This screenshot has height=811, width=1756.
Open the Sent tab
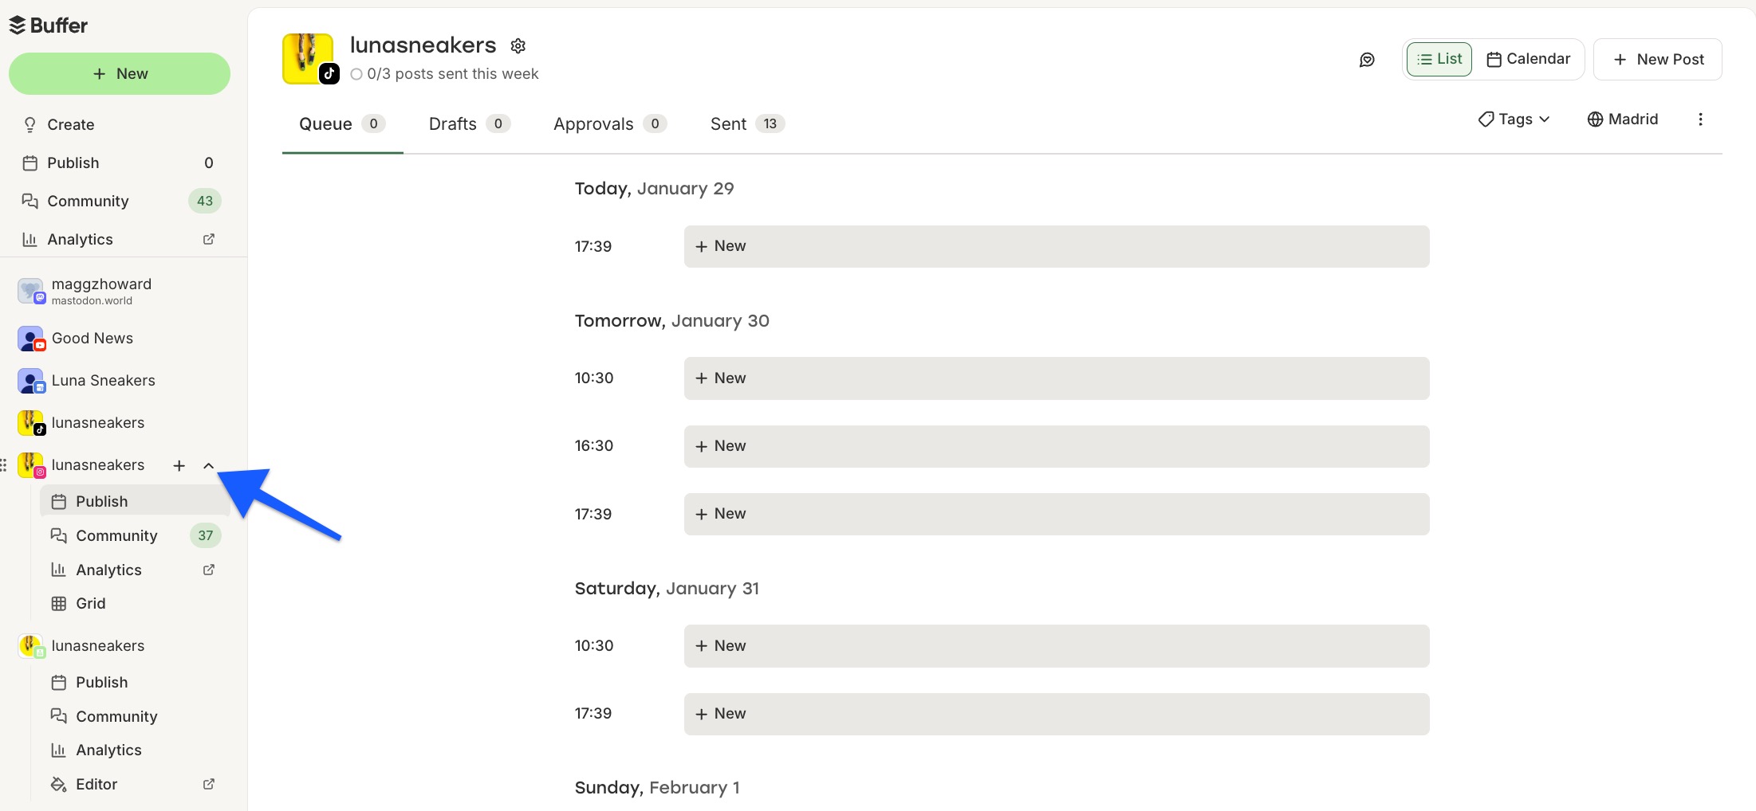pos(729,123)
